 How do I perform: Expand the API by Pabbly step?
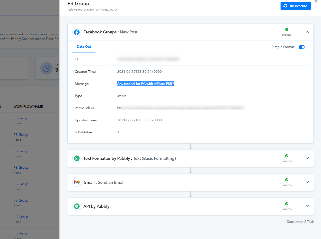[x=307, y=206]
